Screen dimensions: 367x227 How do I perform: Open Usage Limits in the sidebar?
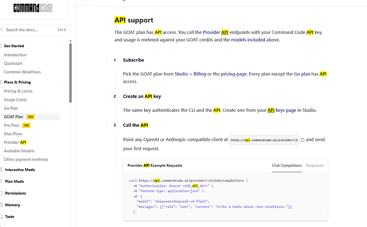click(x=15, y=100)
